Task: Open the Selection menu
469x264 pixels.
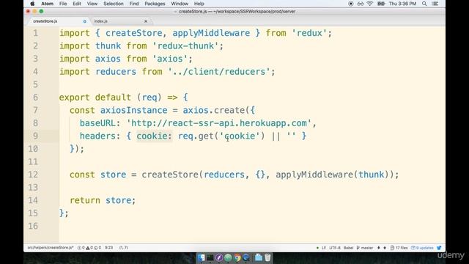Action: point(114,4)
